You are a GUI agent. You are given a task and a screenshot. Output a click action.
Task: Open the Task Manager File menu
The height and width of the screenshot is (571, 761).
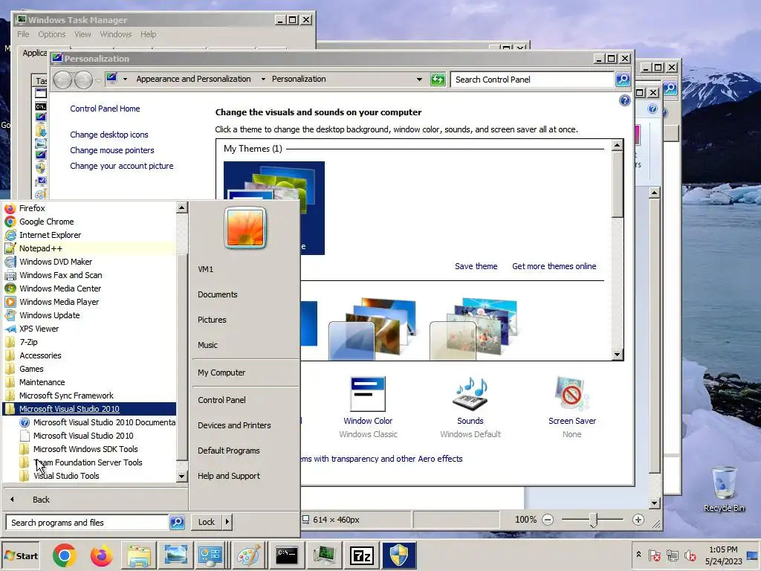[23, 34]
